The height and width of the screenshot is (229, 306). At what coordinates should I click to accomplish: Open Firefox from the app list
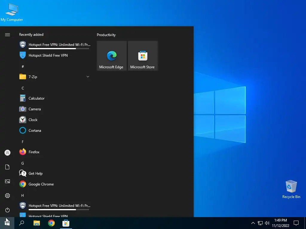[55, 152]
